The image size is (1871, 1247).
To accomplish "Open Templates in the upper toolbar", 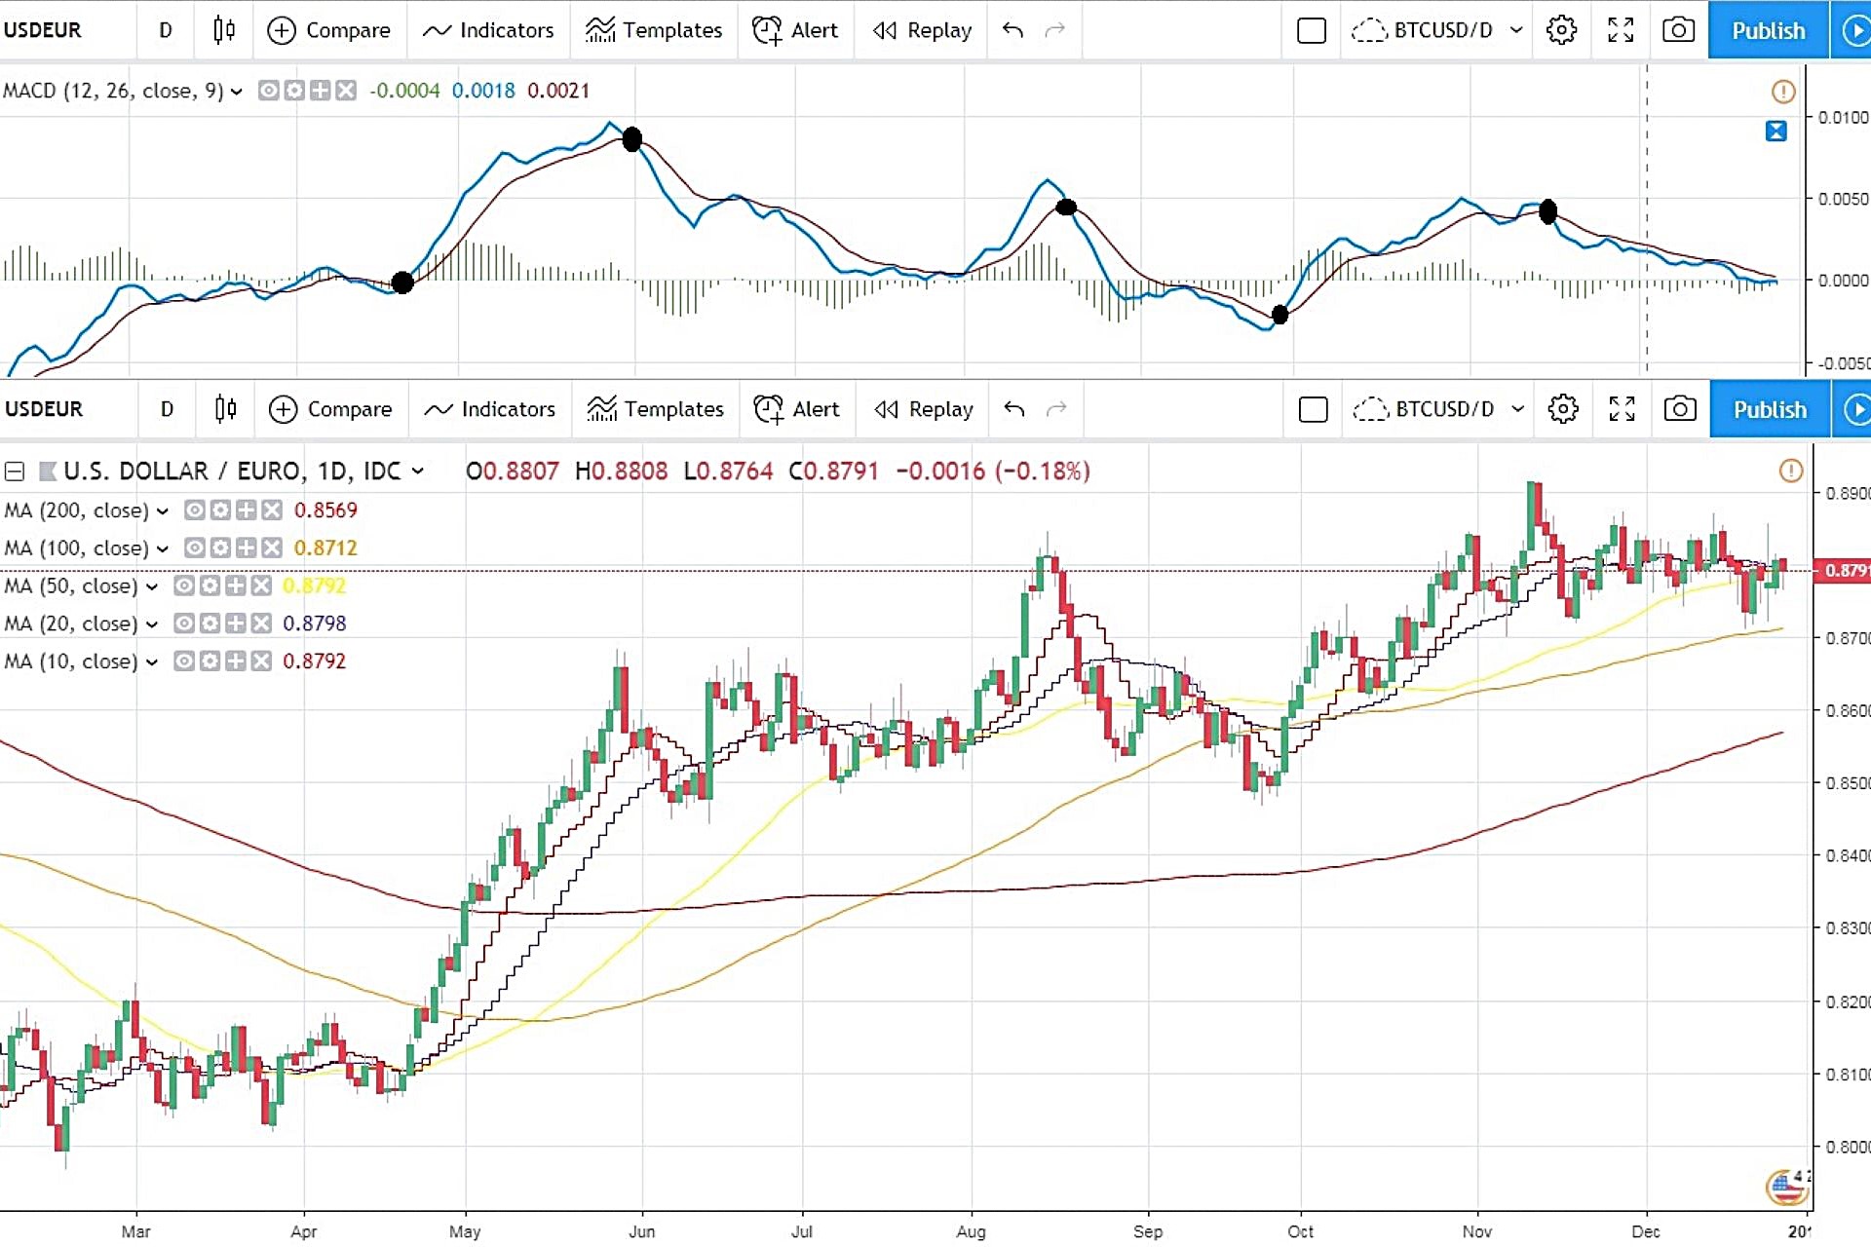I will [654, 30].
